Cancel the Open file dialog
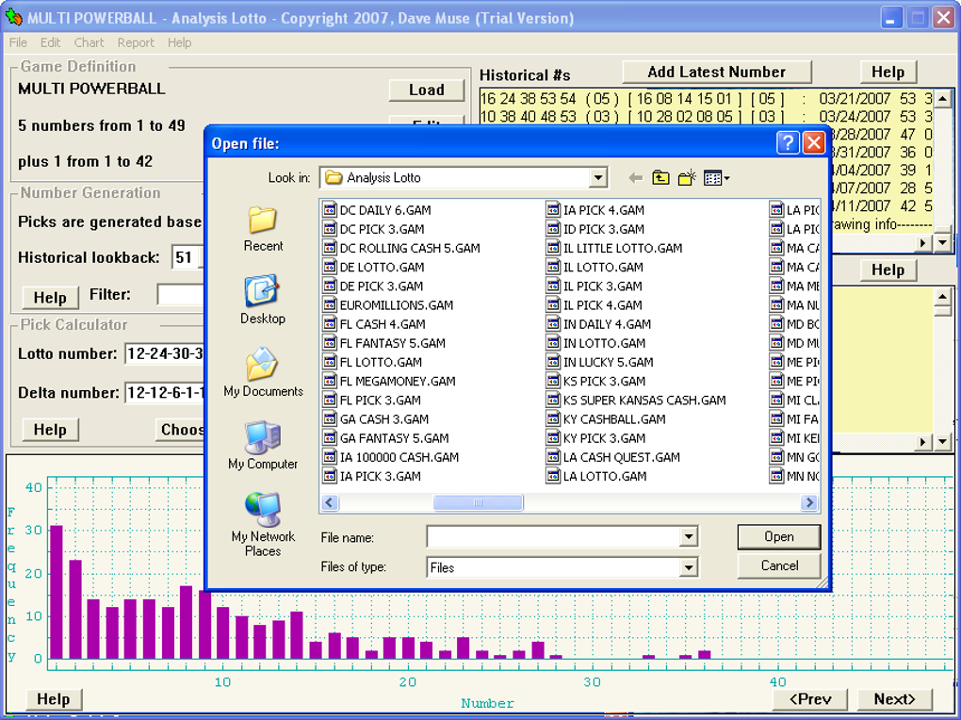The width and height of the screenshot is (961, 720). coord(779,565)
